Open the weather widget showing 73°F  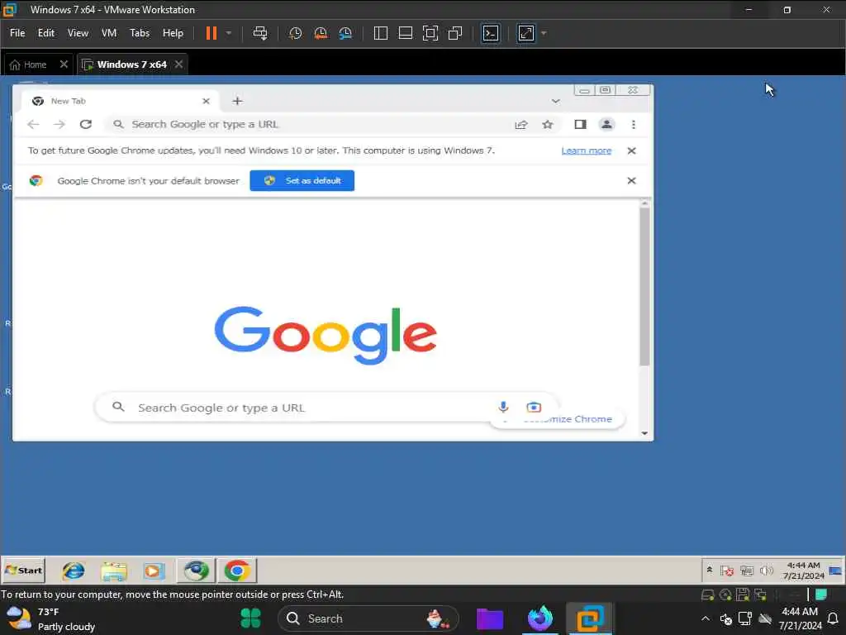click(51, 618)
